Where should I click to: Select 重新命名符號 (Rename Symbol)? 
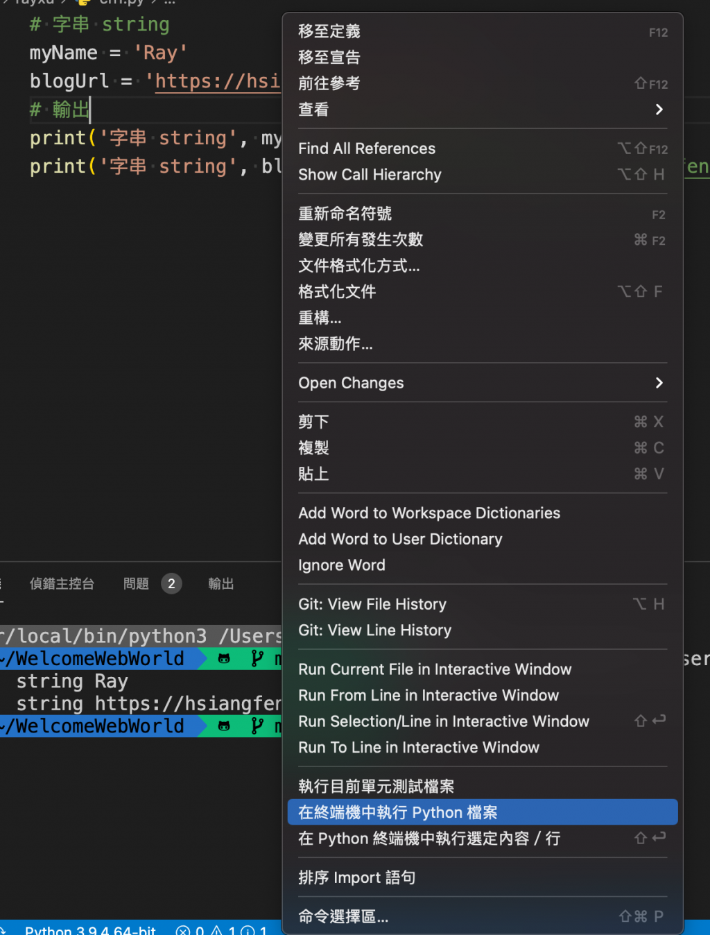(x=483, y=214)
